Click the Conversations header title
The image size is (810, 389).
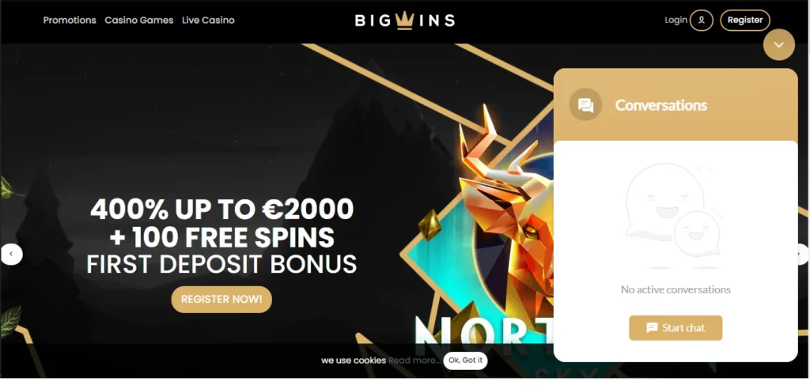pos(660,105)
